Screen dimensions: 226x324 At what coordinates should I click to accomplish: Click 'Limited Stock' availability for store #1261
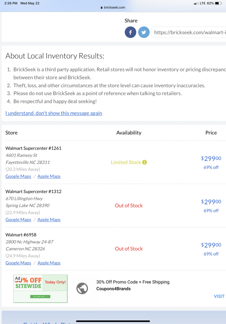tap(126, 162)
